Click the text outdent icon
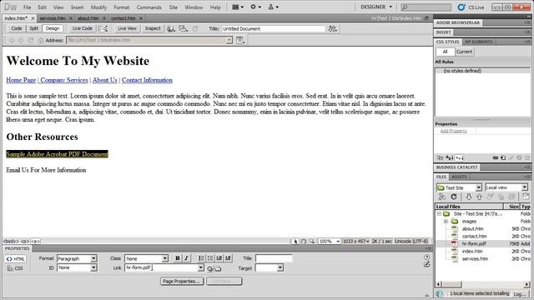This screenshot has height=300, width=534. point(219,258)
